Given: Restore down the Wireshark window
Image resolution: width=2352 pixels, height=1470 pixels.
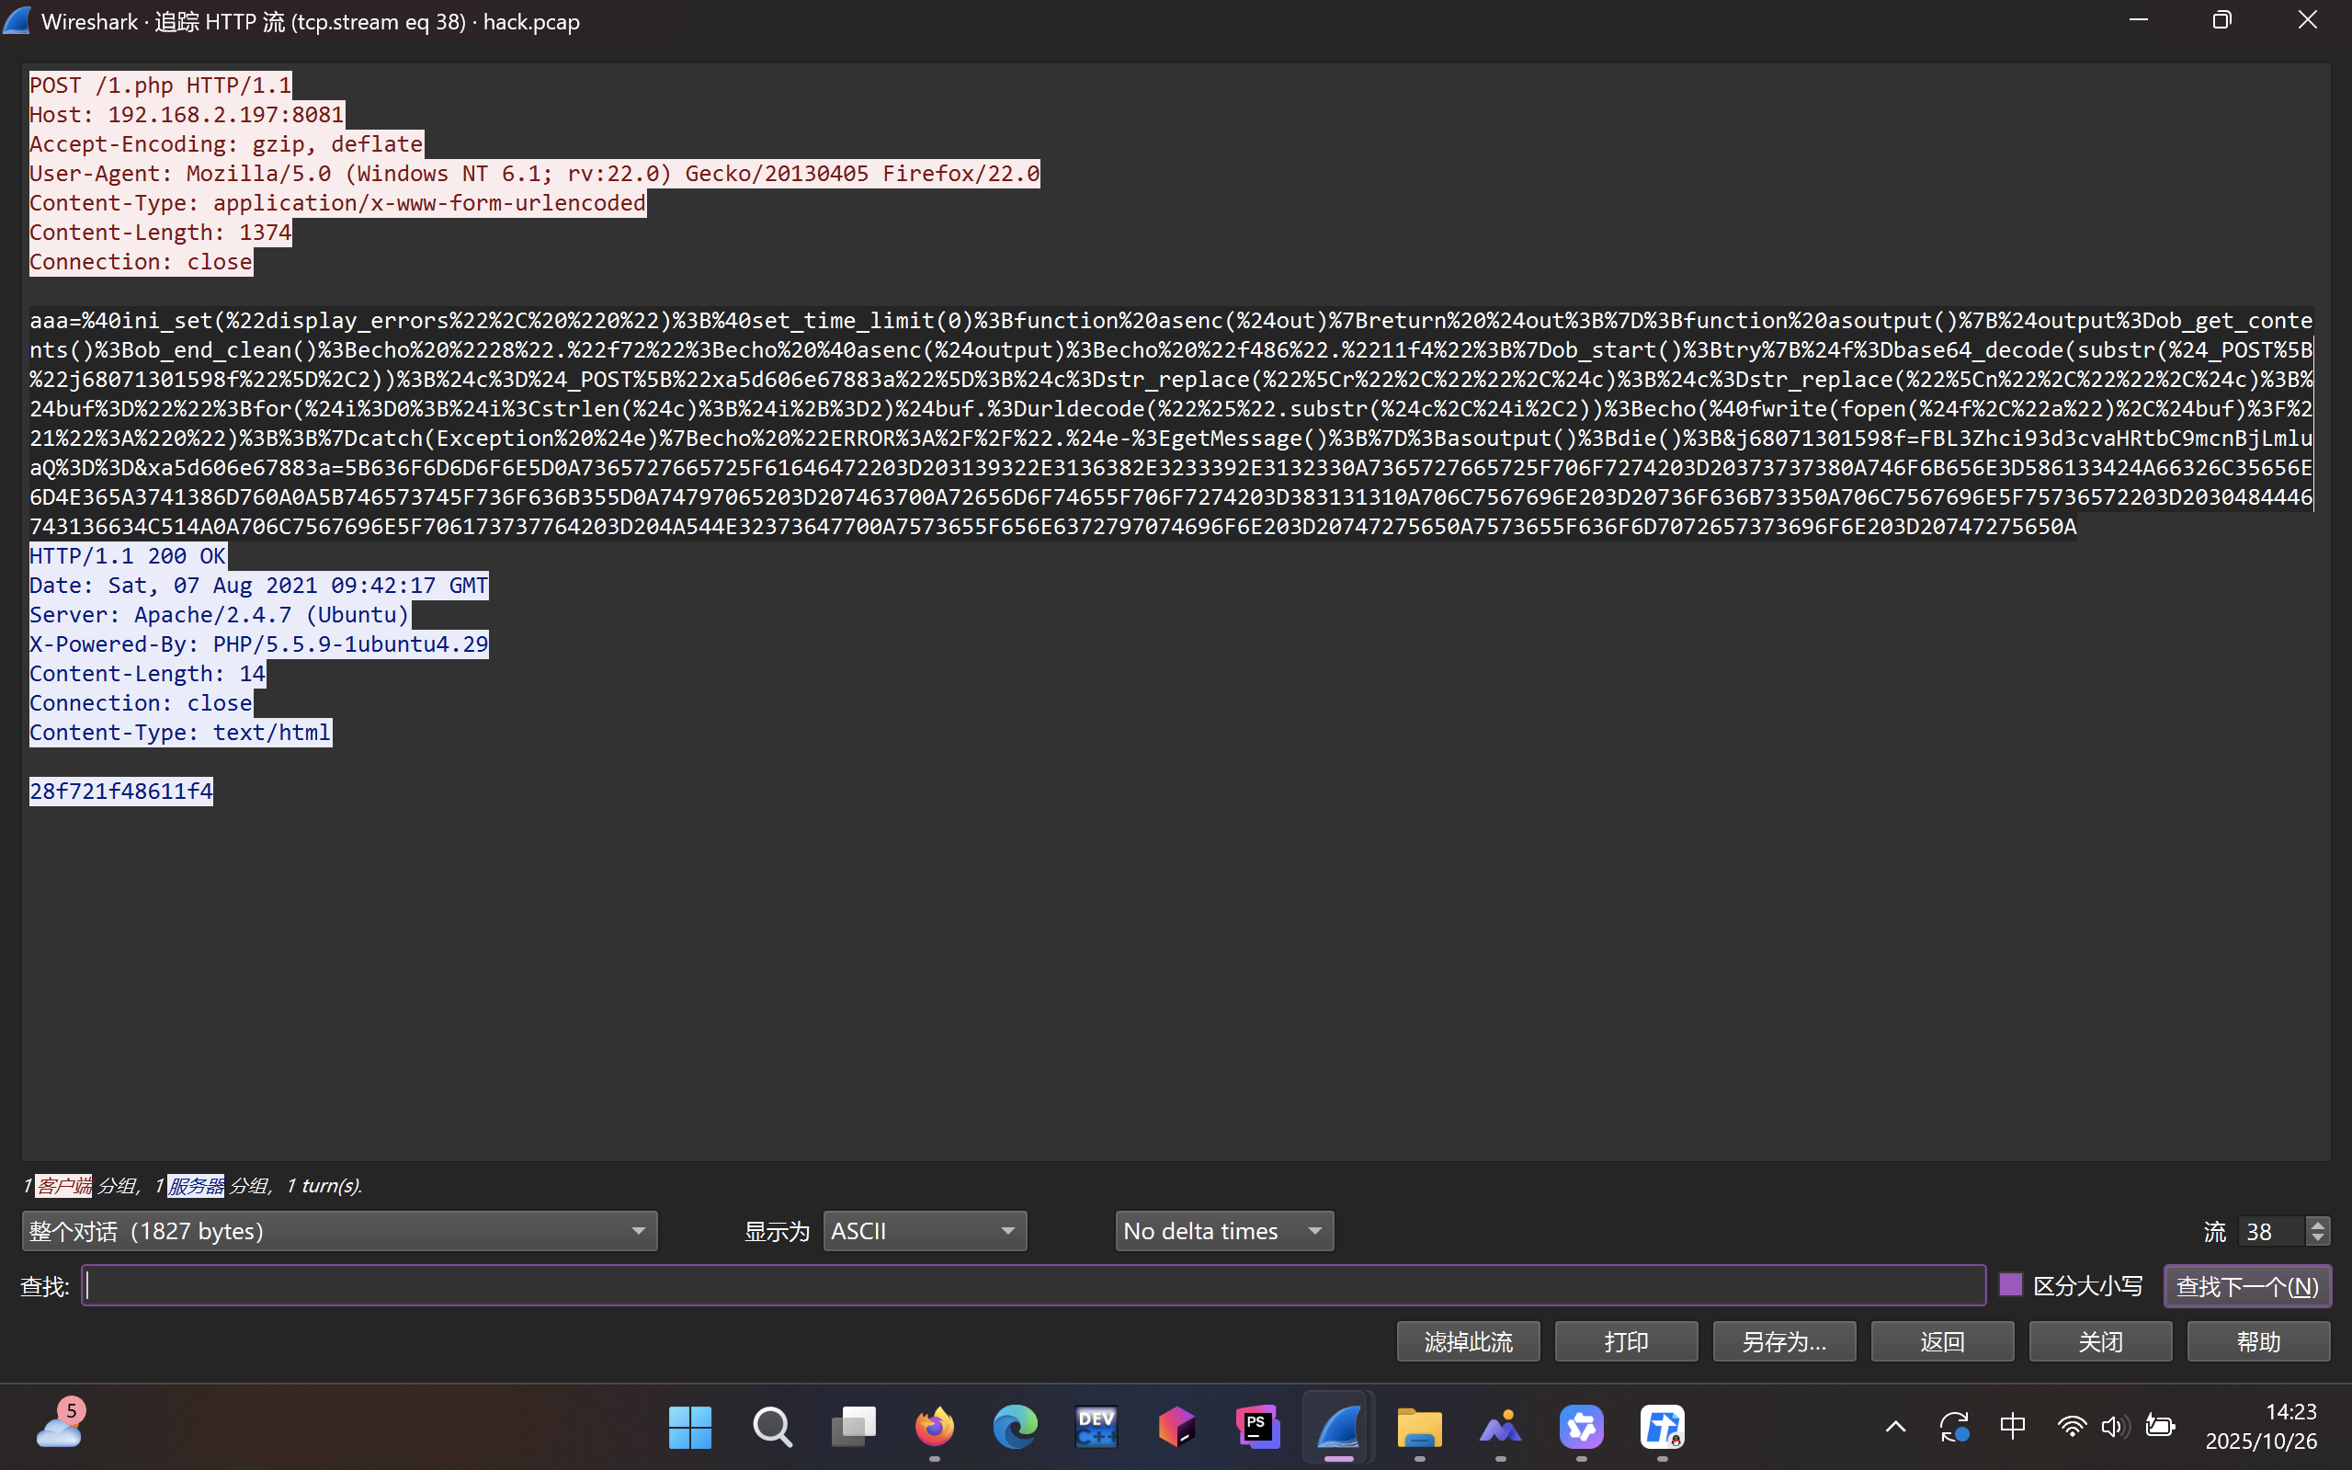Looking at the screenshot, I should pos(2221,20).
